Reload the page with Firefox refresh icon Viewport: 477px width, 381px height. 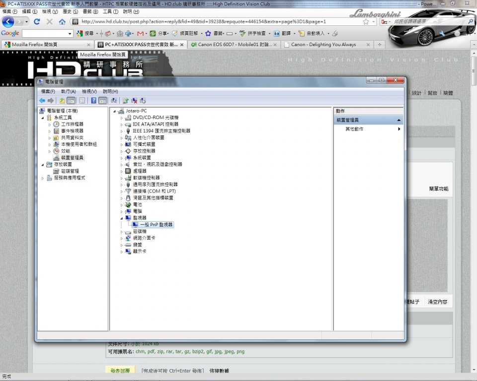[37, 21]
